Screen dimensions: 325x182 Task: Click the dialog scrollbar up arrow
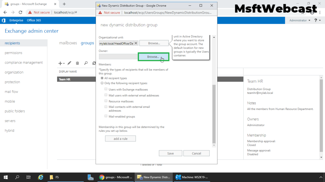coord(214,37)
